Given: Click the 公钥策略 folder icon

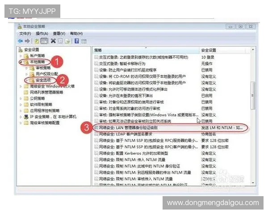Looking at the screenshot, I should pyautogui.click(x=26, y=99).
